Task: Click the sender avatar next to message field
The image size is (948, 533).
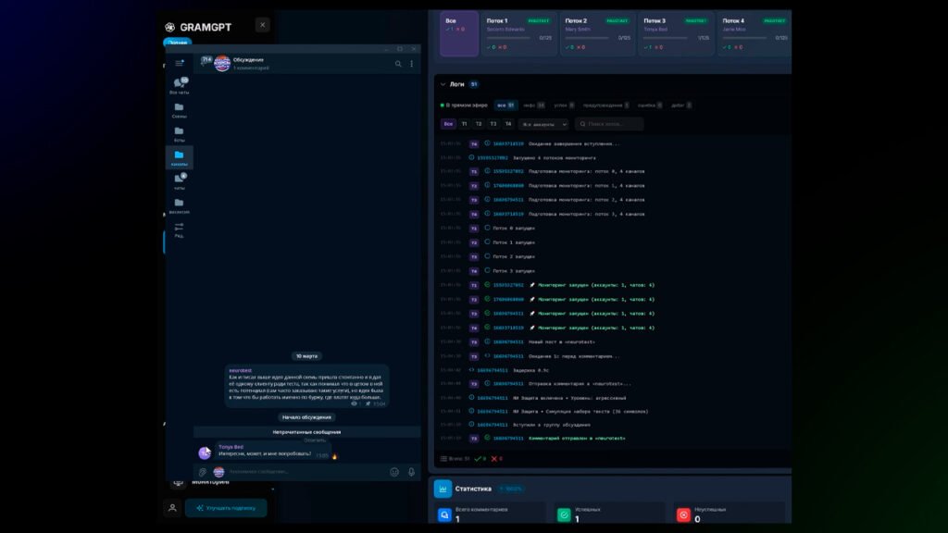Action: coord(218,472)
